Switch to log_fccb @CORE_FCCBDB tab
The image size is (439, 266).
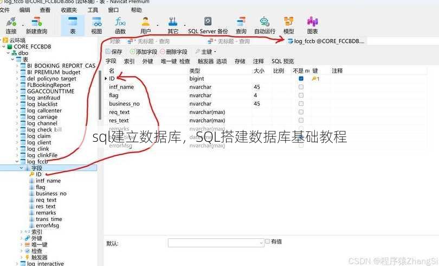tap(326, 41)
